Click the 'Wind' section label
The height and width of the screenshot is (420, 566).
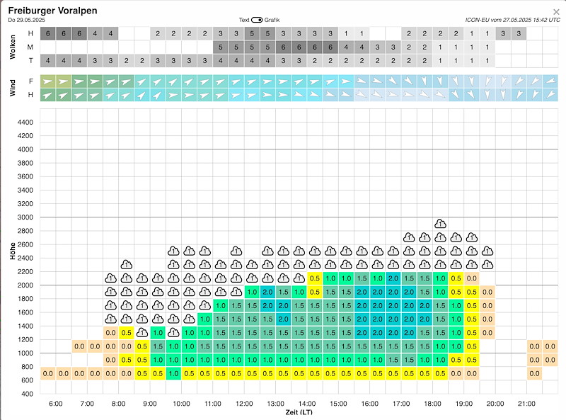pos(13,88)
